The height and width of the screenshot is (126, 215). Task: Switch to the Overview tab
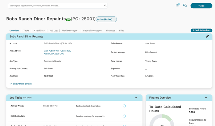click(x=14, y=31)
